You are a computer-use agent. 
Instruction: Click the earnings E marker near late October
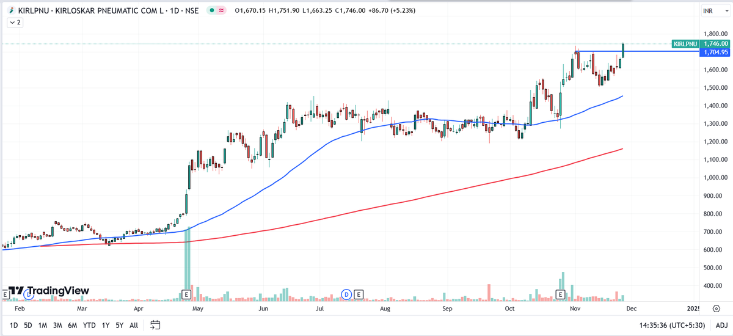[x=560, y=294]
